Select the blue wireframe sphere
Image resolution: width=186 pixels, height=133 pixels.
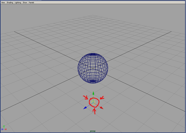93,68
